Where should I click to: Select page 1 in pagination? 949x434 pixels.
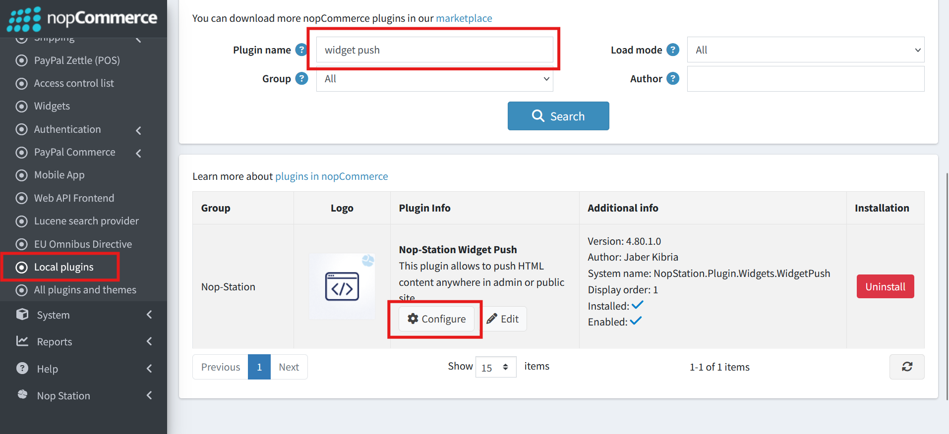coord(259,367)
